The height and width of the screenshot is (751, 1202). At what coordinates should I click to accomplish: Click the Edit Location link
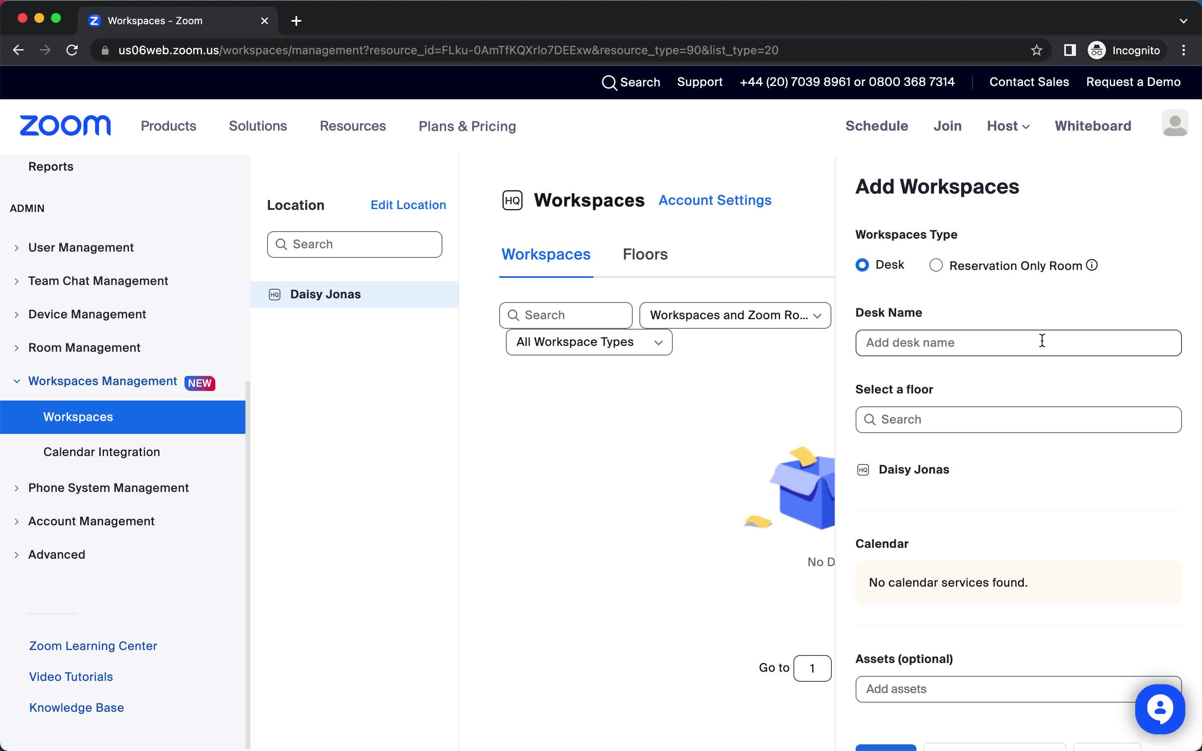(408, 205)
